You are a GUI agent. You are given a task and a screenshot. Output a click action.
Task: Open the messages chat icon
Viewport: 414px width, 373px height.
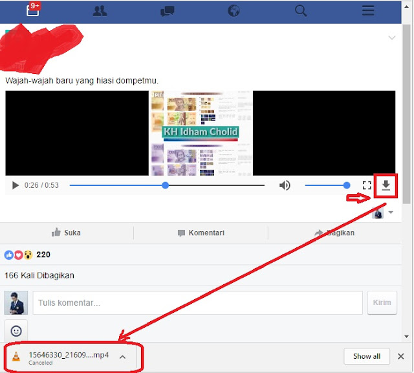click(167, 12)
